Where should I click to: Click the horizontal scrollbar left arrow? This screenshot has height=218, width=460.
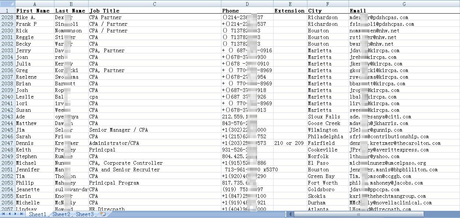coord(290,214)
